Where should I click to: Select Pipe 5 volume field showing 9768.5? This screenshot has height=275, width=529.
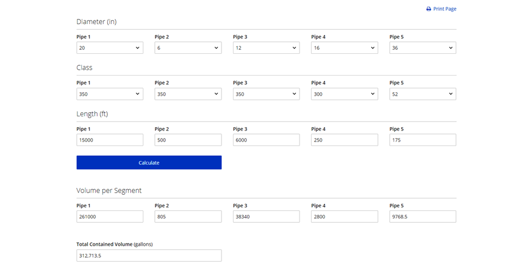(x=422, y=217)
